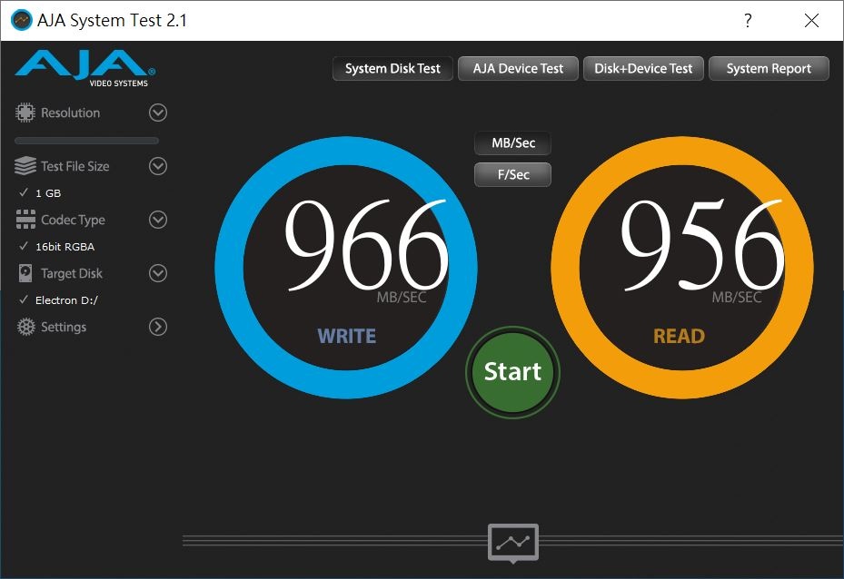844x579 pixels.
Task: Switch to AJA Device Test
Action: (x=518, y=68)
